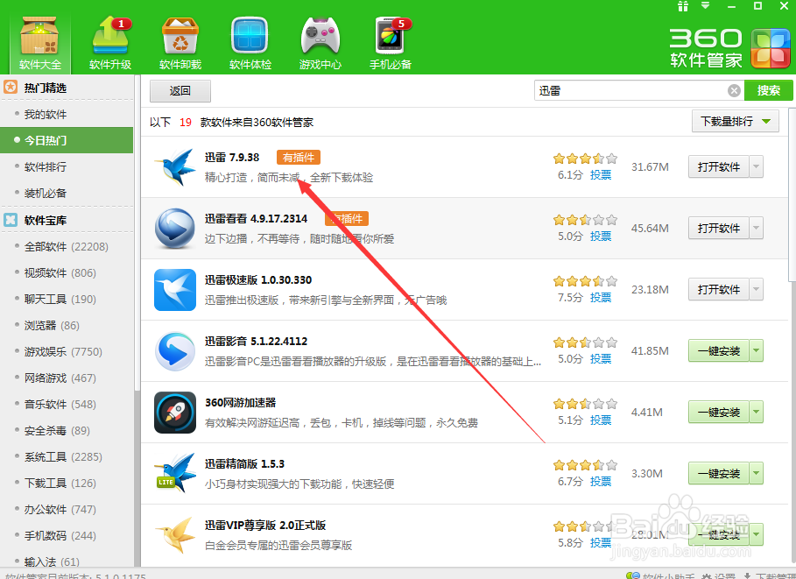The height and width of the screenshot is (579, 796).
Task: Expand dropdown arrow beside 迅雷 7.9.38 打开软件
Action: 757,166
